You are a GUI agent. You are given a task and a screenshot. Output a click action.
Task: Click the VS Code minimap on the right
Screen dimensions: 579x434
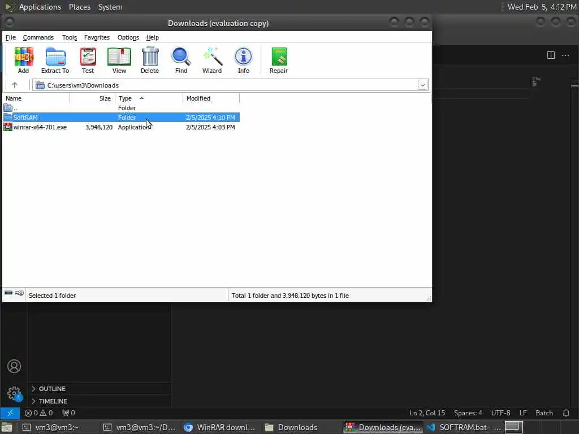pos(537,82)
